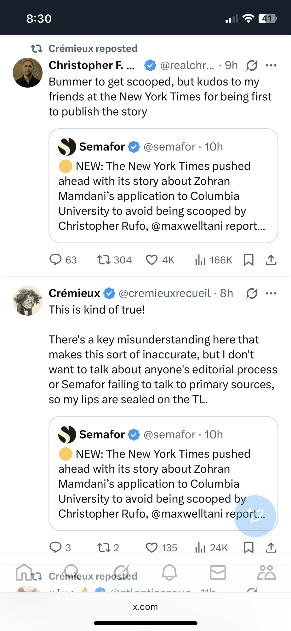
Task: View analytics for 166K views post
Action: pyautogui.click(x=200, y=260)
